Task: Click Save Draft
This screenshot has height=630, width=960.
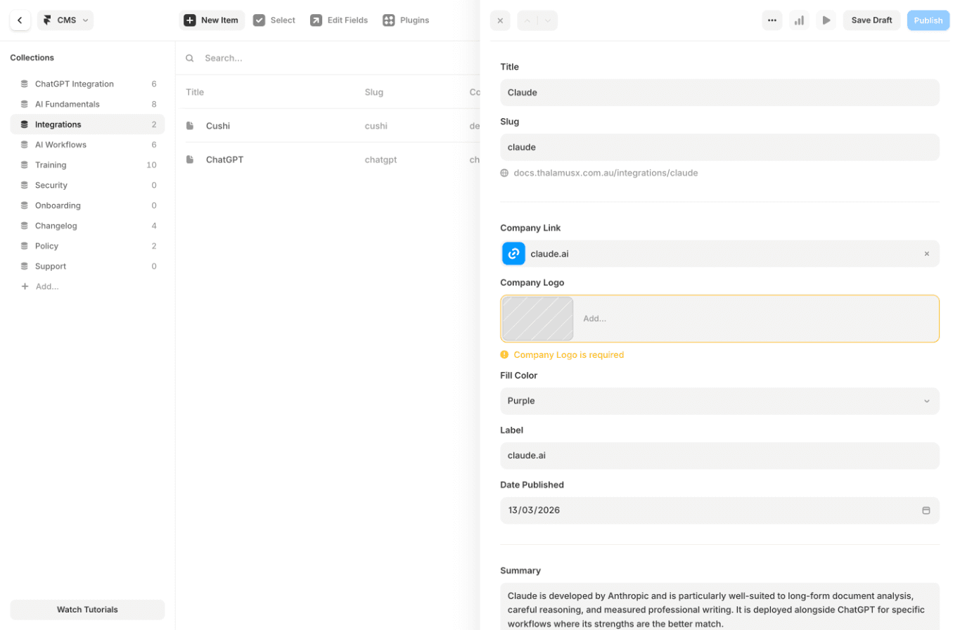Action: tap(871, 20)
